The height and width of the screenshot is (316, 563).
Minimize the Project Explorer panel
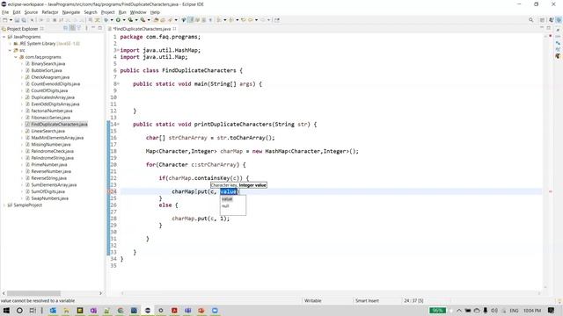pos(93,28)
